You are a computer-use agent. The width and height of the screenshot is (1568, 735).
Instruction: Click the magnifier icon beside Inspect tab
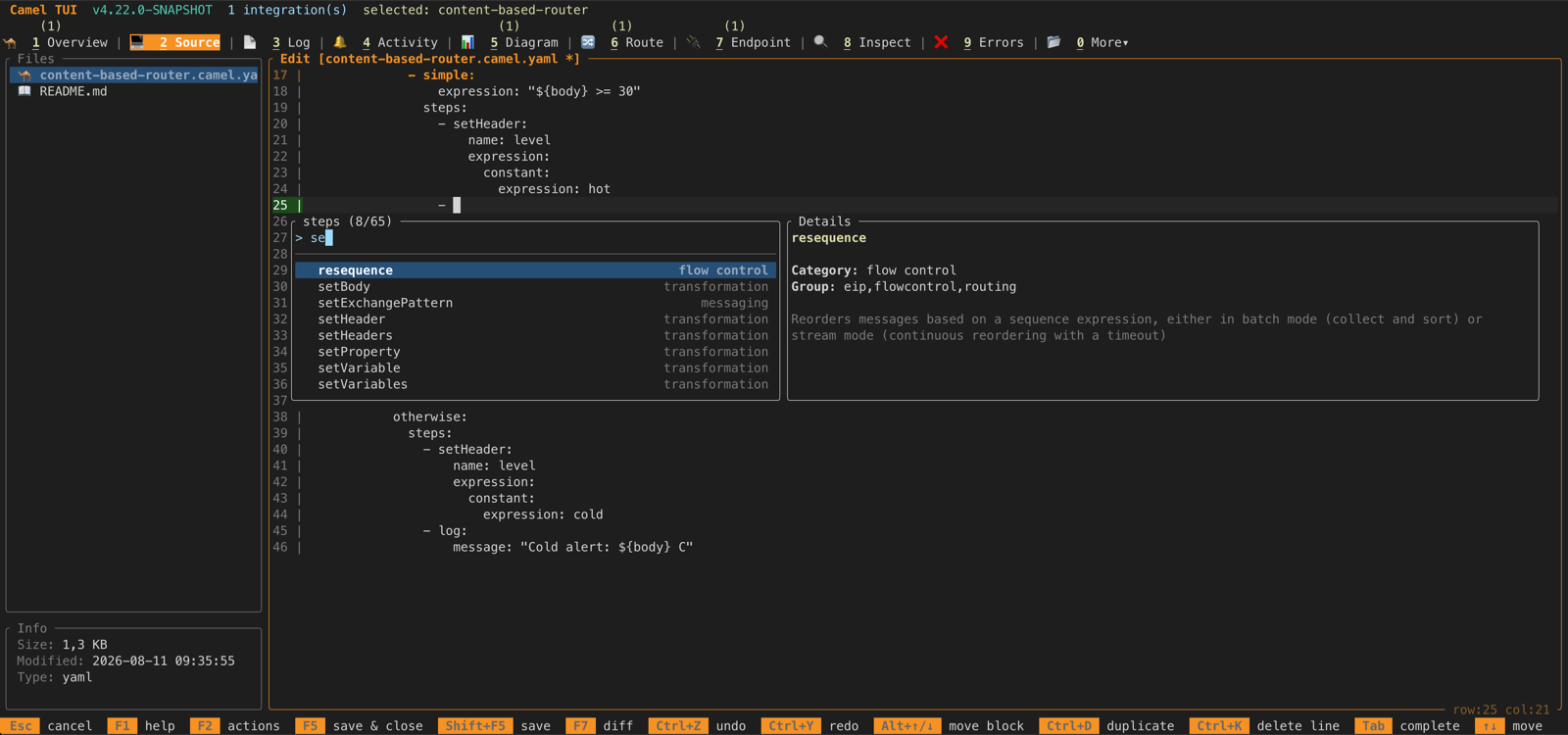point(821,42)
